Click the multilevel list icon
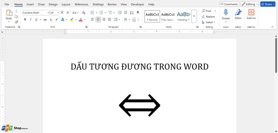The width and height of the screenshot is (278, 133). click(110, 13)
